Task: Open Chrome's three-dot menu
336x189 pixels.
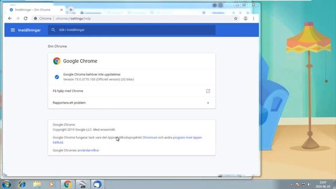Action: pos(254,18)
